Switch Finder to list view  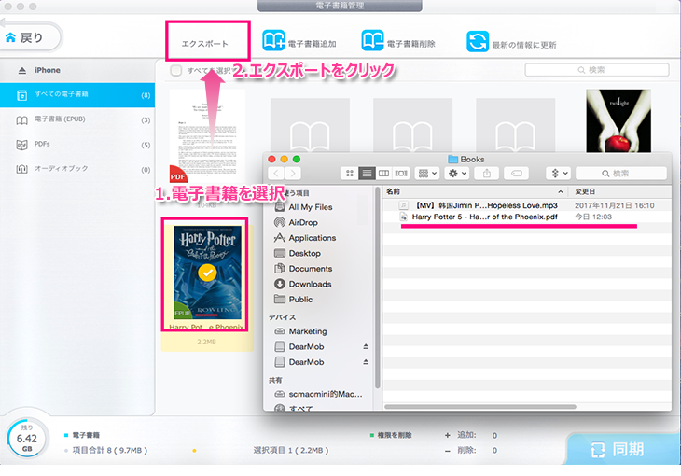[367, 174]
